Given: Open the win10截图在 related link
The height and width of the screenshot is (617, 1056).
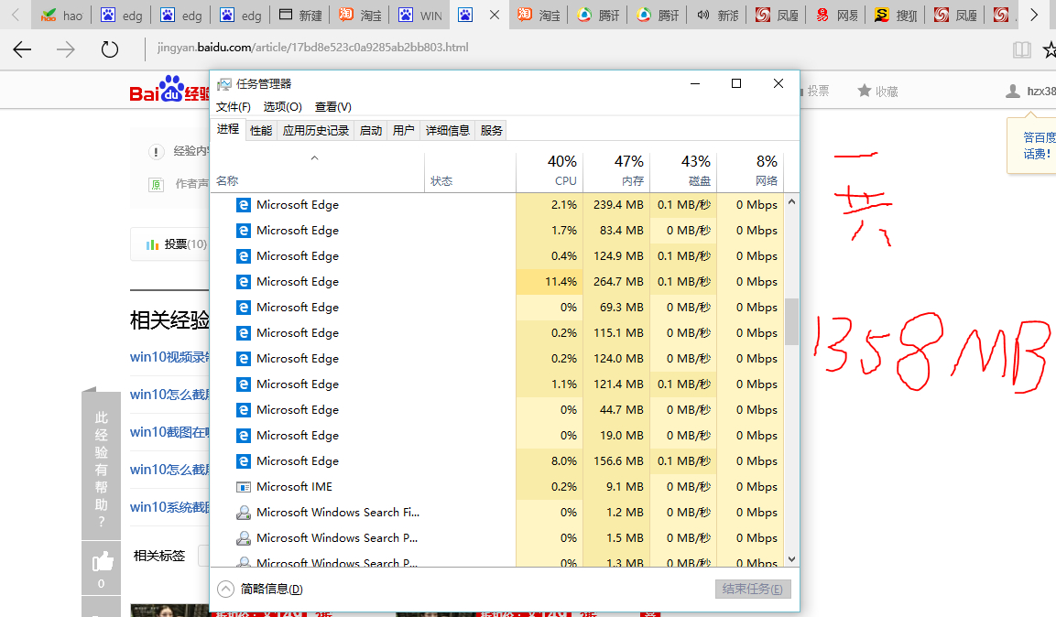Looking at the screenshot, I should tap(169, 432).
